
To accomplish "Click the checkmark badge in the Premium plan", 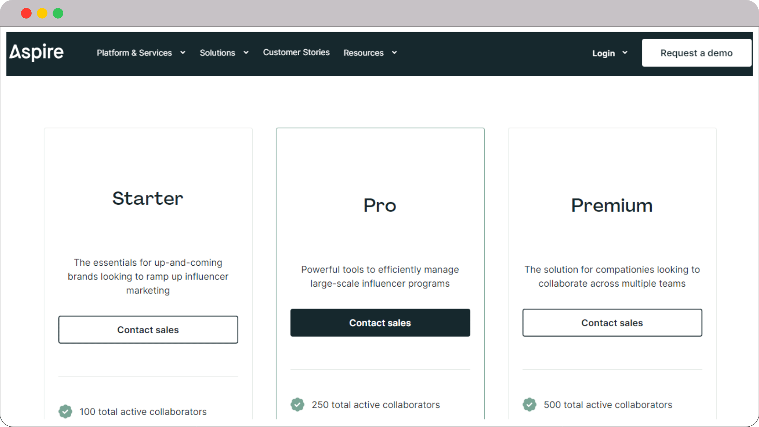I will pyautogui.click(x=529, y=404).
